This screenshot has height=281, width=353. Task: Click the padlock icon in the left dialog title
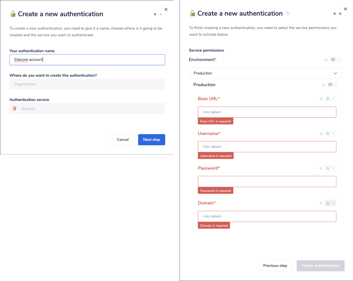pos(12,14)
